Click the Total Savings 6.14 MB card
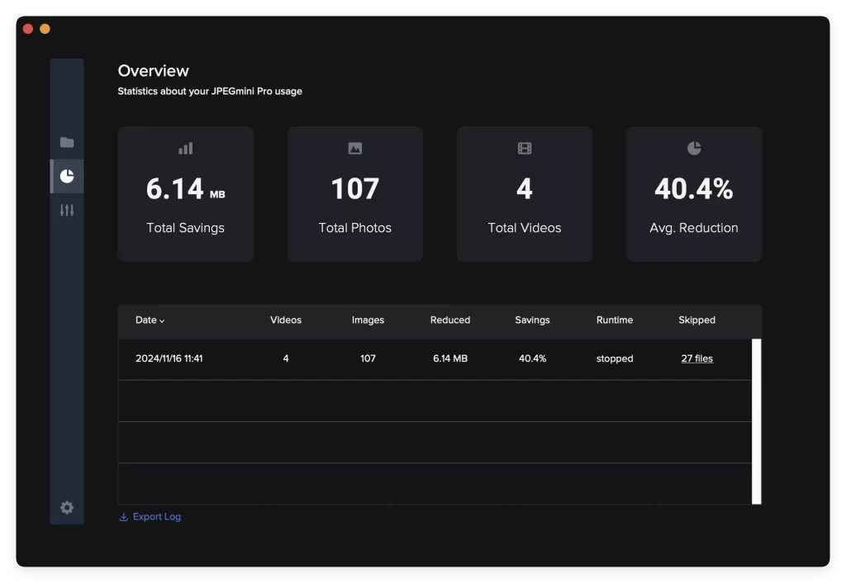This screenshot has width=846, height=583. [x=185, y=194]
